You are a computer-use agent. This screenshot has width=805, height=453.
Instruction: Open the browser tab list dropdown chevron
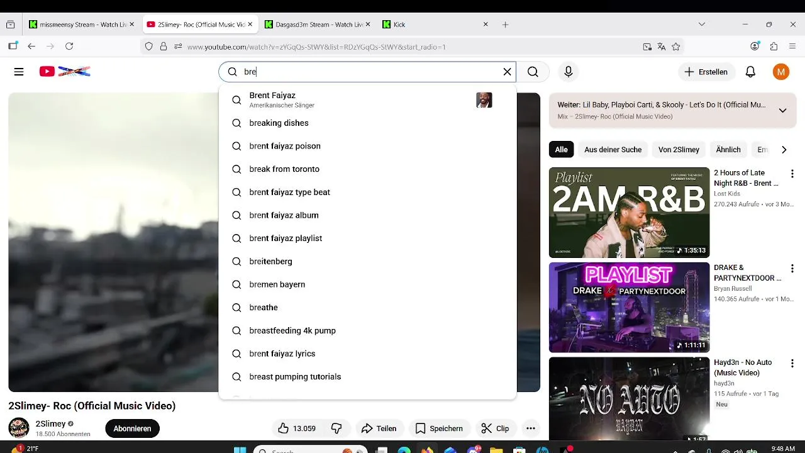click(x=702, y=25)
